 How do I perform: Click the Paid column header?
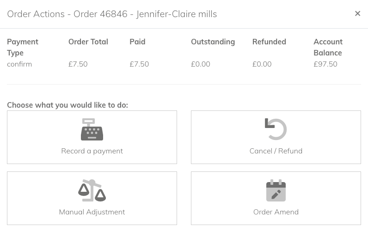(137, 42)
